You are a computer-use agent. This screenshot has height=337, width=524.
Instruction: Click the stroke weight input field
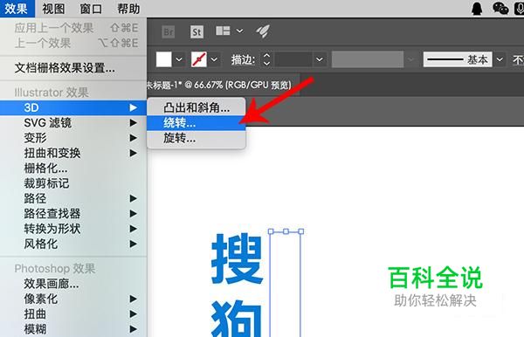tap(293, 59)
